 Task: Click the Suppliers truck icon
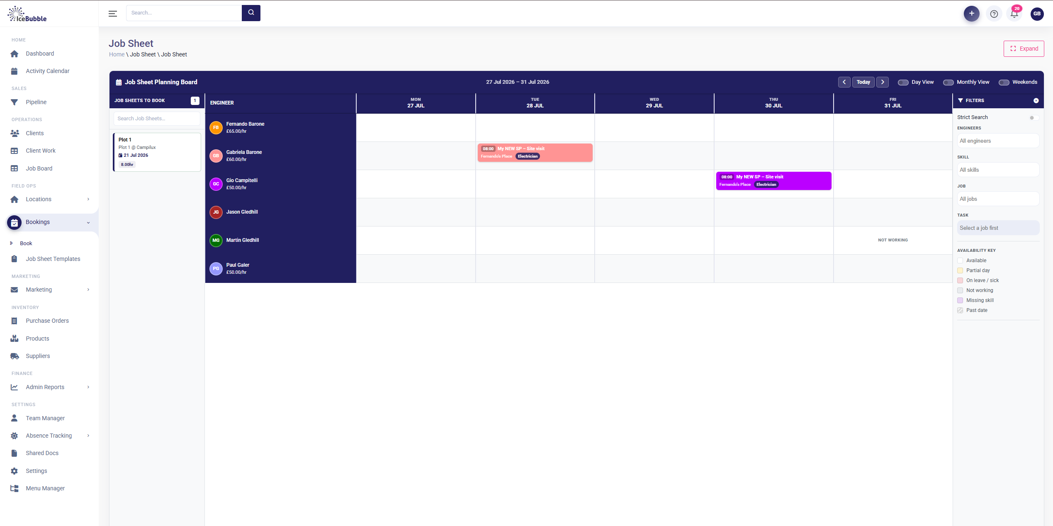[x=15, y=356]
